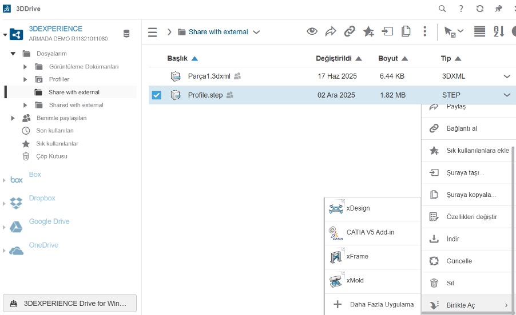Expand the Profile.step row chevron

(x=507, y=95)
